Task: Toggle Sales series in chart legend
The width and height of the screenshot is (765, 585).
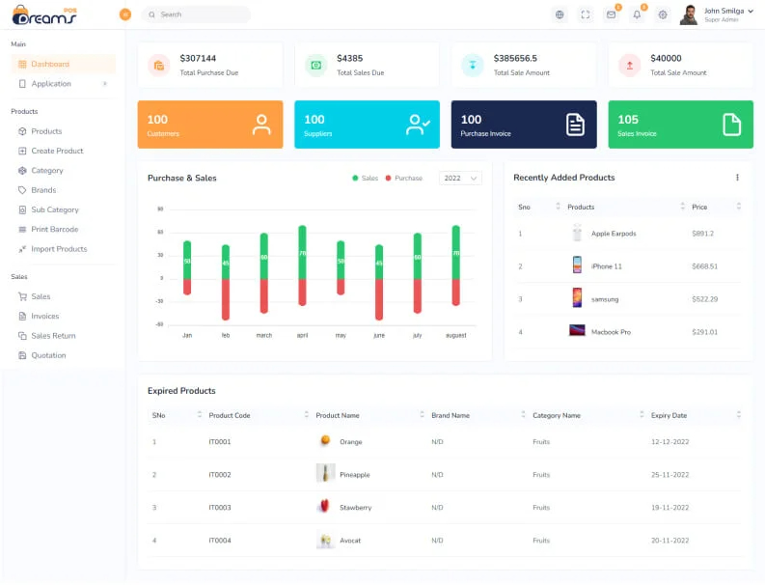Action: 366,179
